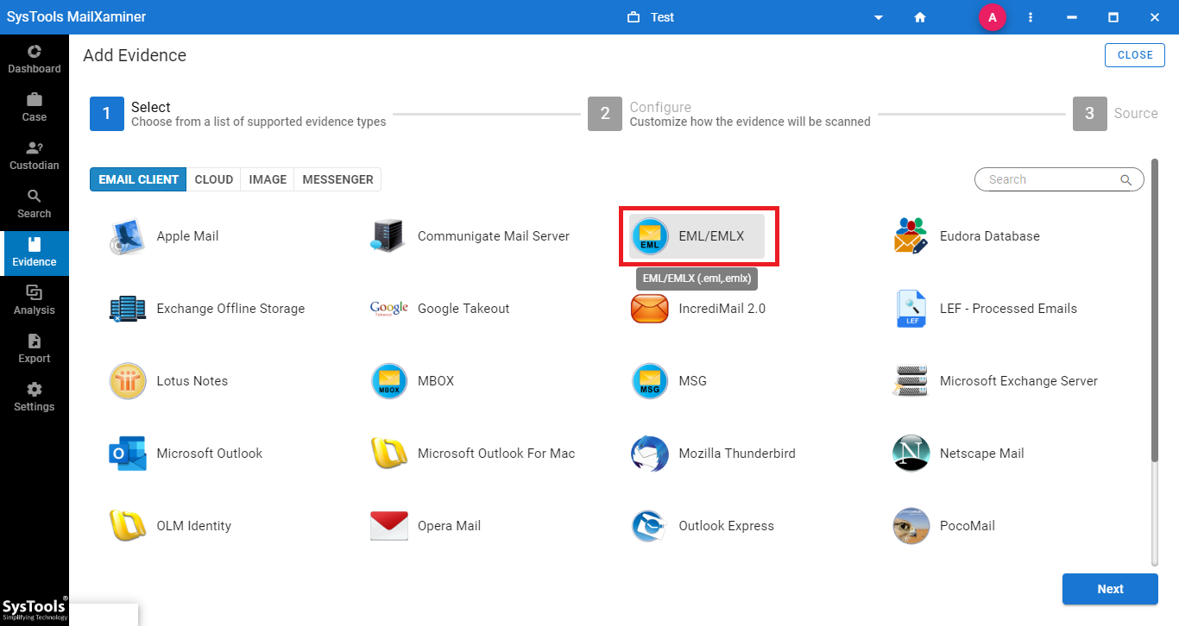Expand the Test case dropdown arrow
Viewport: 1179px width, 626px height.
pos(879,17)
